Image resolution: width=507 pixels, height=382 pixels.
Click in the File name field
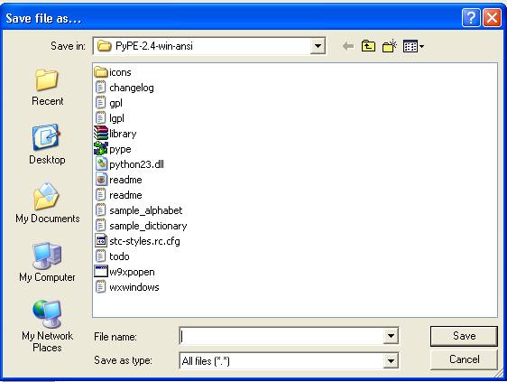pos(281,336)
